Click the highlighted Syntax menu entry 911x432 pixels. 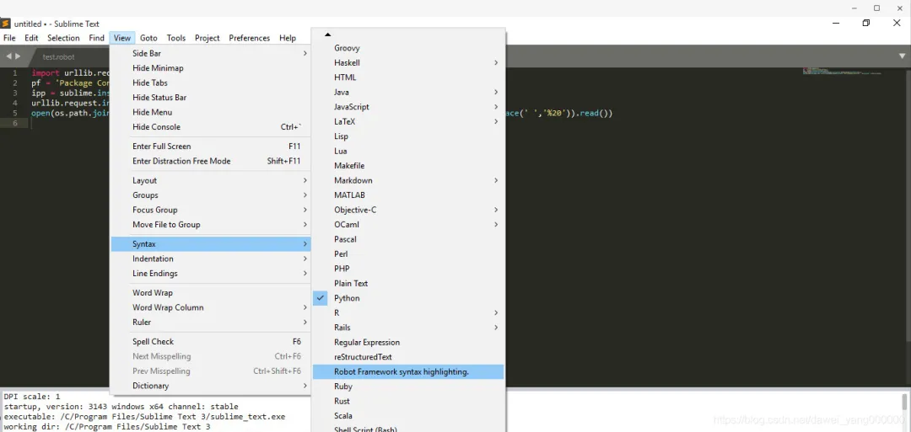(x=211, y=244)
